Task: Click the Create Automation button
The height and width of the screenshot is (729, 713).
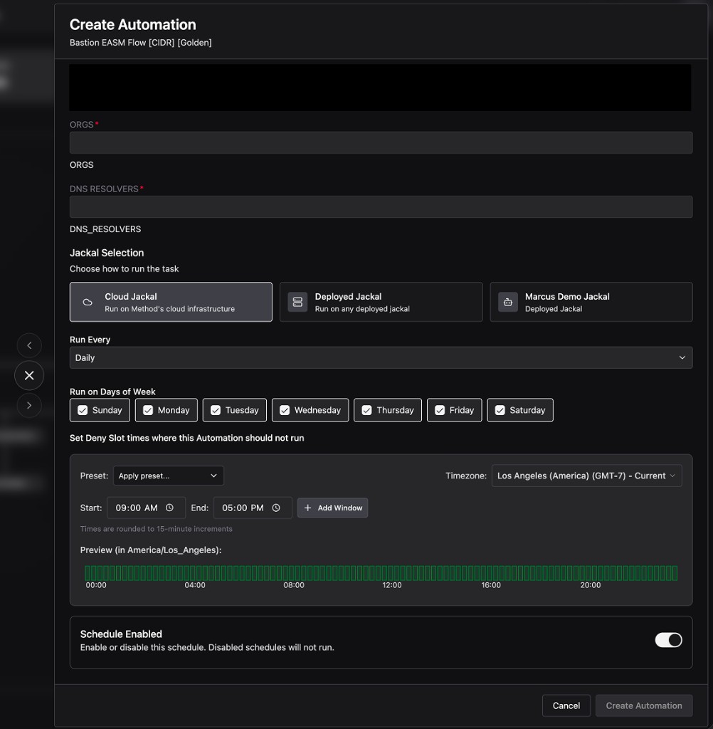Action: coord(644,706)
